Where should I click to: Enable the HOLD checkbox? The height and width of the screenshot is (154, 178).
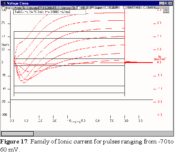pyautogui.click(x=78, y=8)
